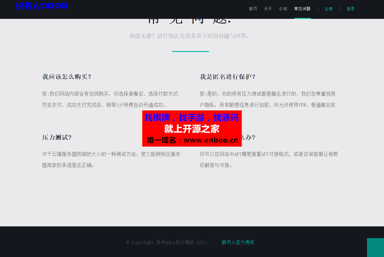
Task: Click the 注册 register link
Action: (329, 9)
